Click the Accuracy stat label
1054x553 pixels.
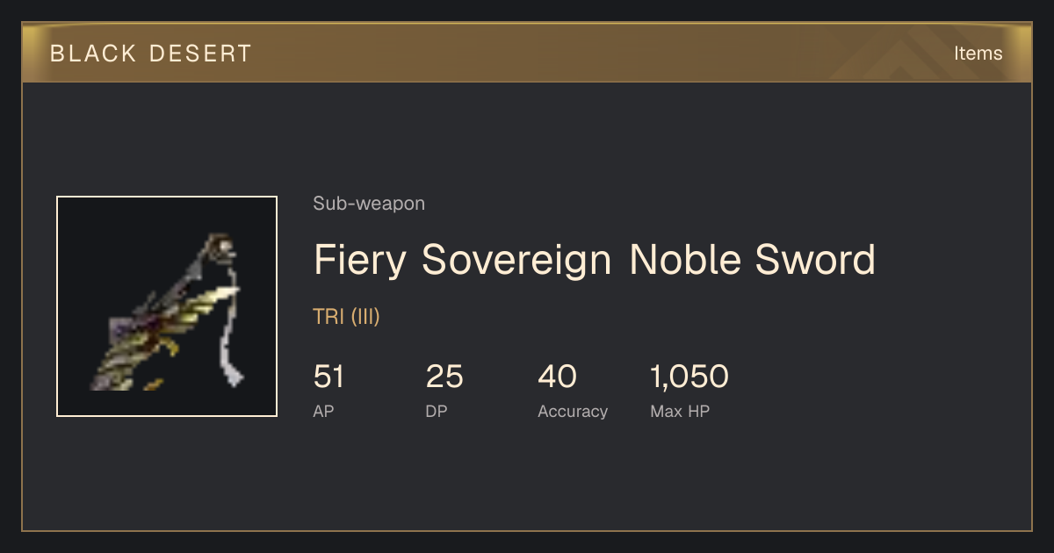point(573,411)
